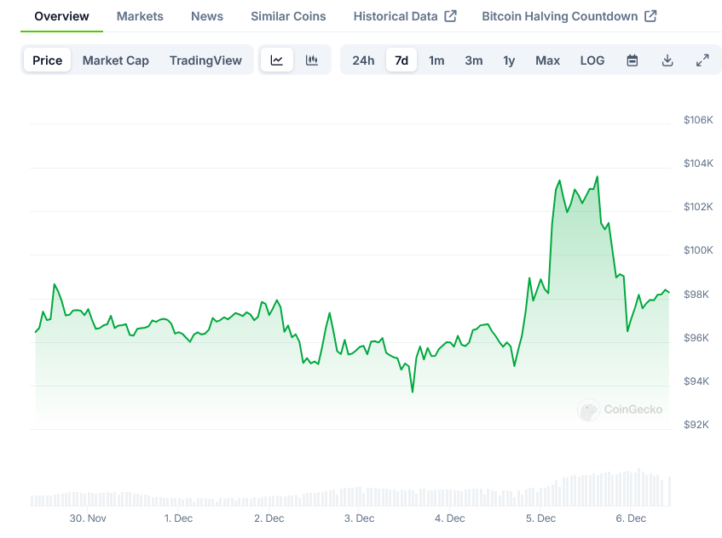Open the calendar date range picker
722x538 pixels.
point(632,60)
